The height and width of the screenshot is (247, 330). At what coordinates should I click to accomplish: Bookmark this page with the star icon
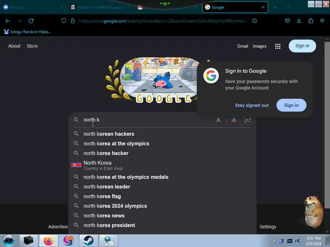tap(255, 21)
